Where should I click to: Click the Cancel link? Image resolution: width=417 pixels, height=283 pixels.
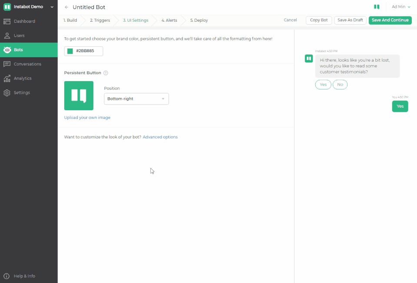point(290,20)
